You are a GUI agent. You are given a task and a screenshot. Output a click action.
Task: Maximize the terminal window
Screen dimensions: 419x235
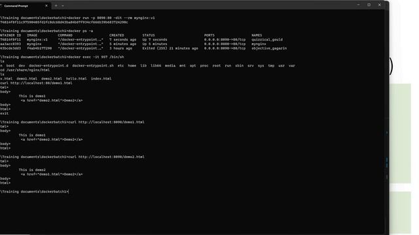[x=369, y=5]
